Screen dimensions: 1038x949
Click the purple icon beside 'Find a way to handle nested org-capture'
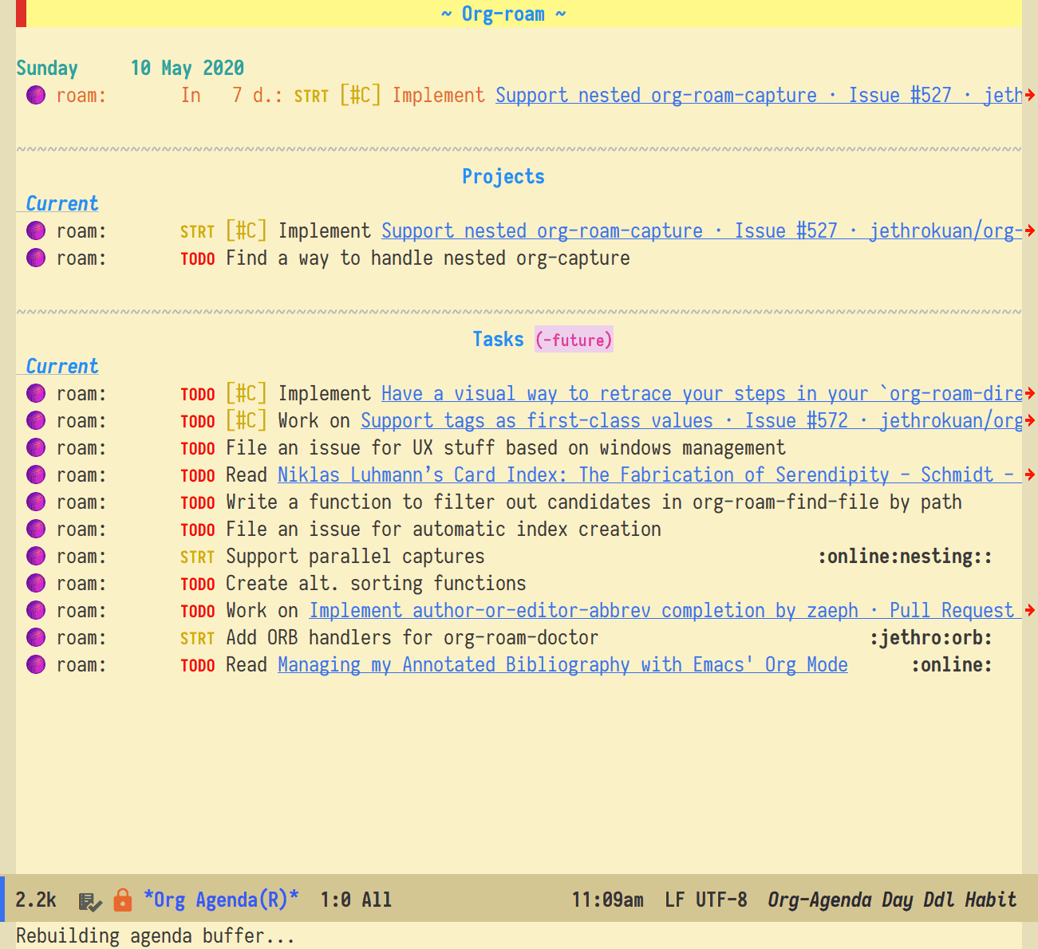36,258
